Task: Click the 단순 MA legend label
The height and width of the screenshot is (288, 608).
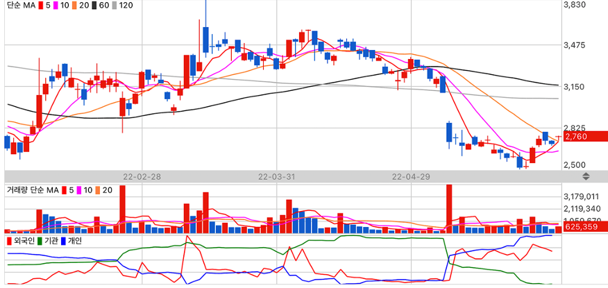Action: pyautogui.click(x=22, y=6)
